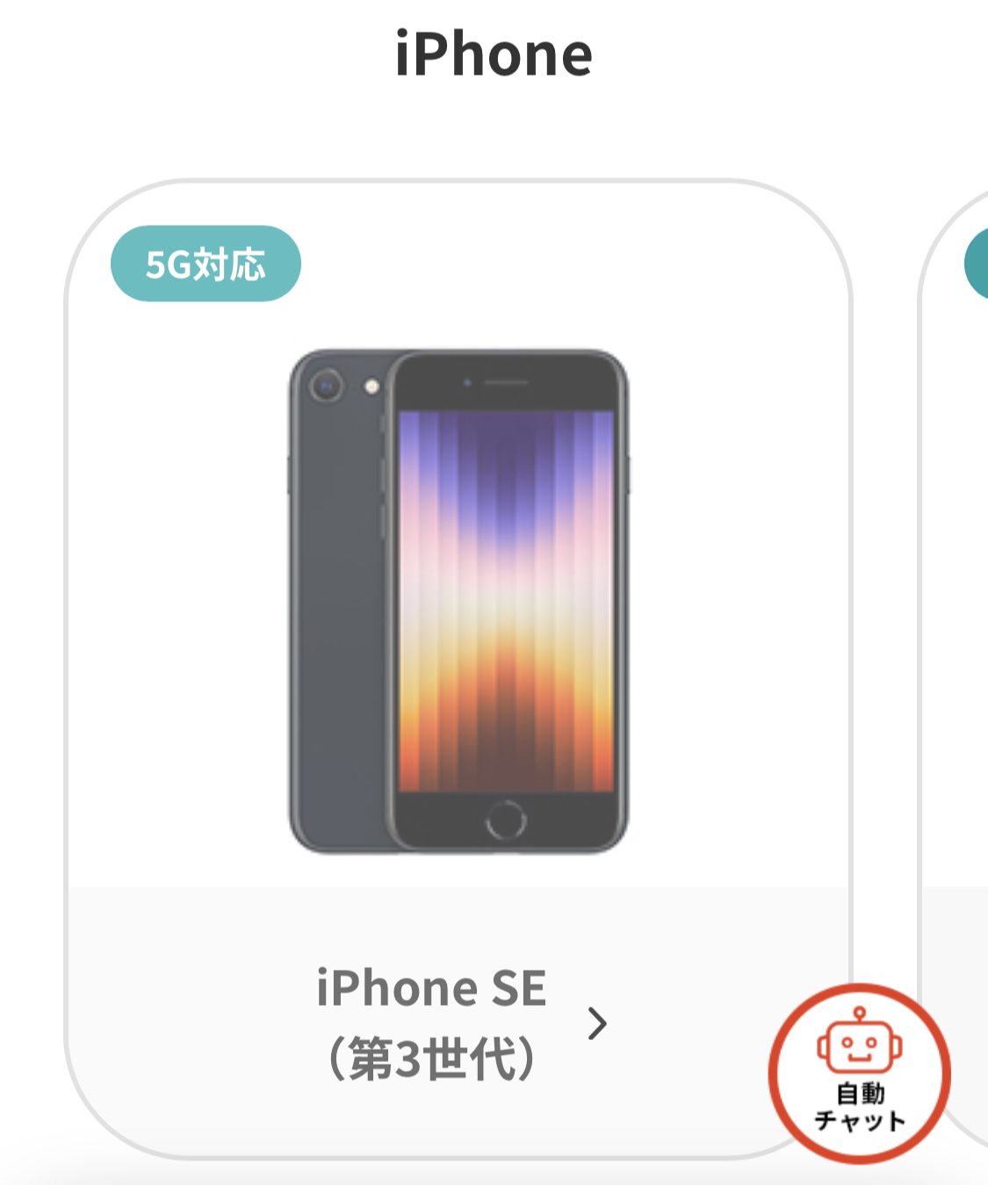The height and width of the screenshot is (1185, 988).
Task: Click the white space beside the 5G対応 badge
Action: coord(571,264)
